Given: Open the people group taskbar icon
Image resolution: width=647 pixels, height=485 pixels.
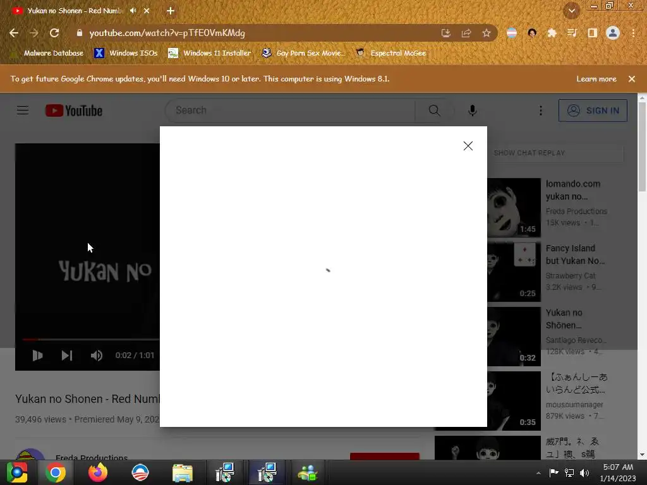Looking at the screenshot, I should pyautogui.click(x=308, y=472).
